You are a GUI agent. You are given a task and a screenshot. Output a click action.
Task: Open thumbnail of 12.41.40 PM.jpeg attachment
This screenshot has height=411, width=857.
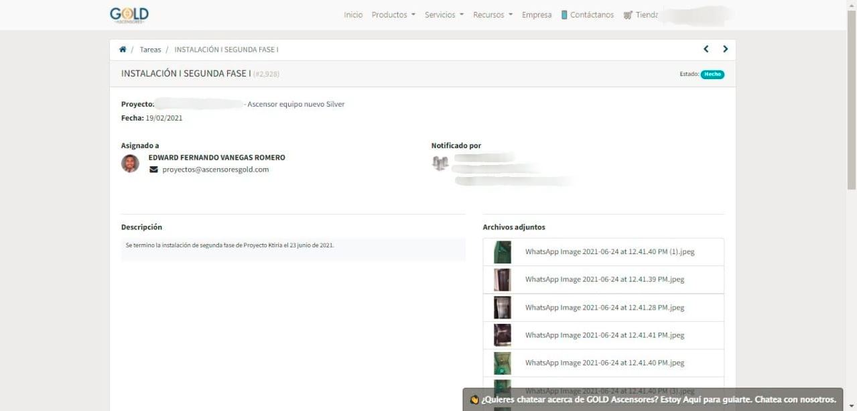pos(503,363)
